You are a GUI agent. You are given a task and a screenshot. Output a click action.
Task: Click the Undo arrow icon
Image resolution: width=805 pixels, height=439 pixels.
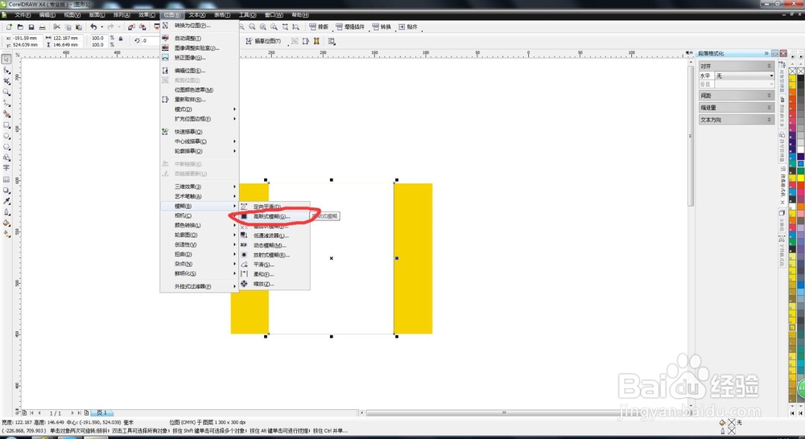pyautogui.click(x=93, y=27)
